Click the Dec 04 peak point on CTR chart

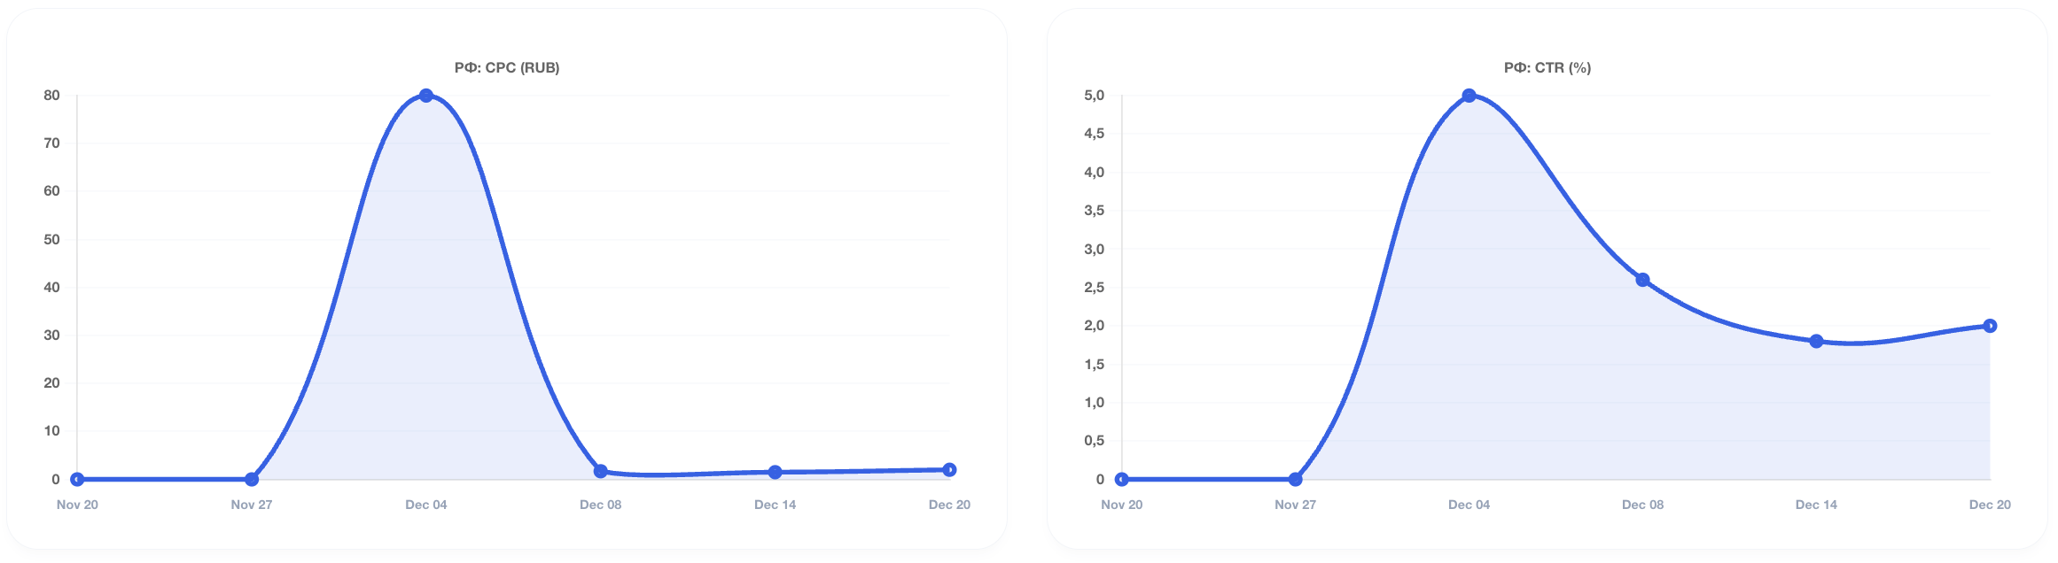tap(1469, 96)
